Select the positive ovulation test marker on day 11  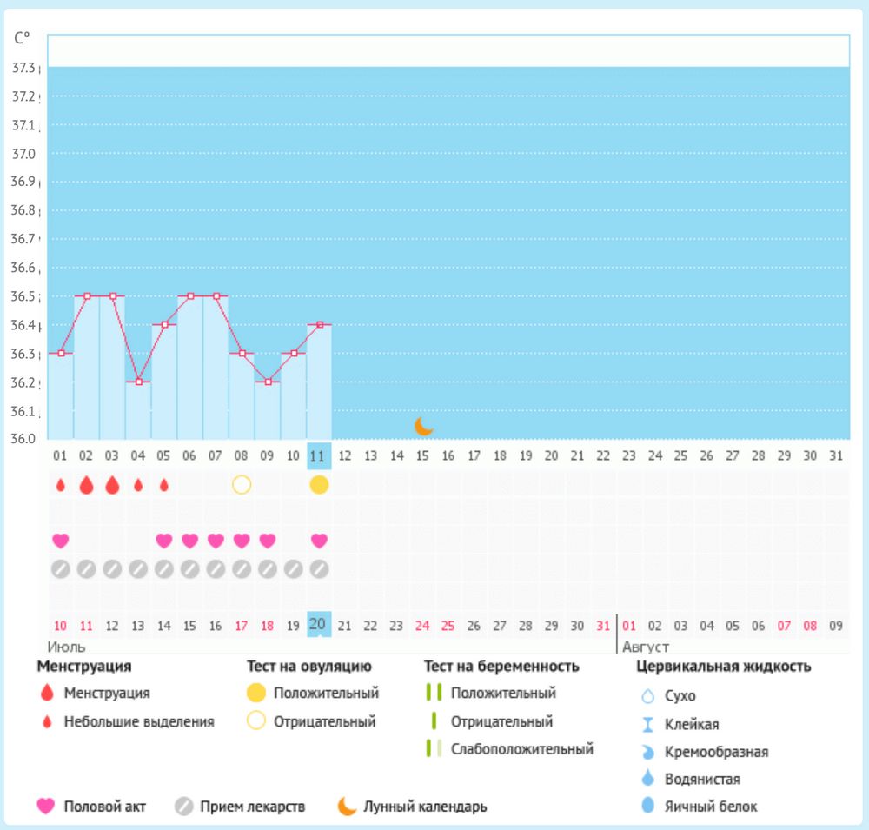tap(320, 484)
